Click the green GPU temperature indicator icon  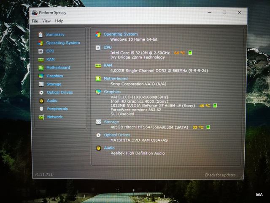(215, 105)
